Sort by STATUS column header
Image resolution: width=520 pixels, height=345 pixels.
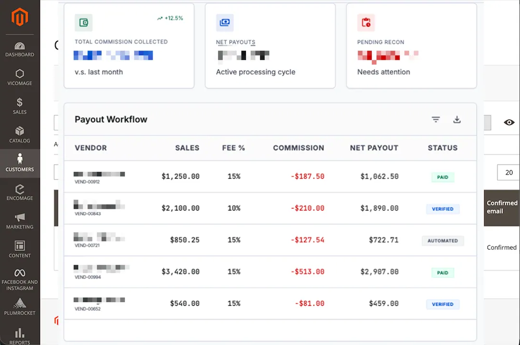click(443, 148)
